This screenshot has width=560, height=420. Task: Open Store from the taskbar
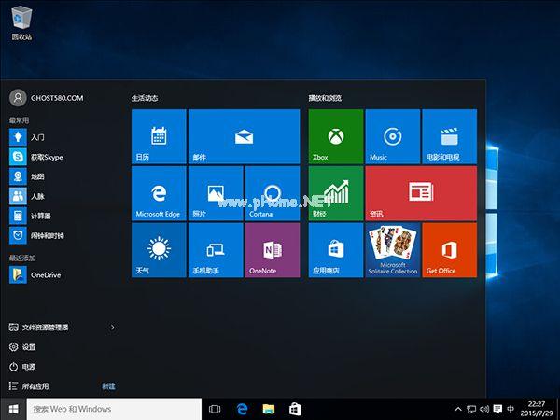(x=295, y=409)
